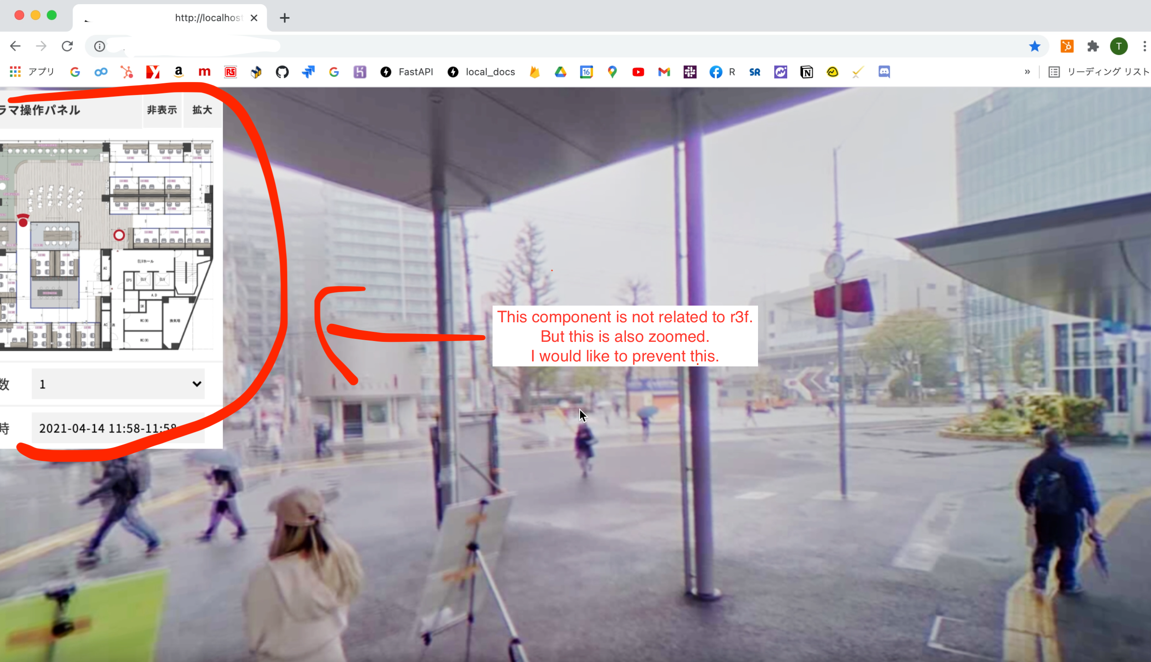The height and width of the screenshot is (662, 1151).
Task: Open the red m bookmark
Action: coord(205,72)
